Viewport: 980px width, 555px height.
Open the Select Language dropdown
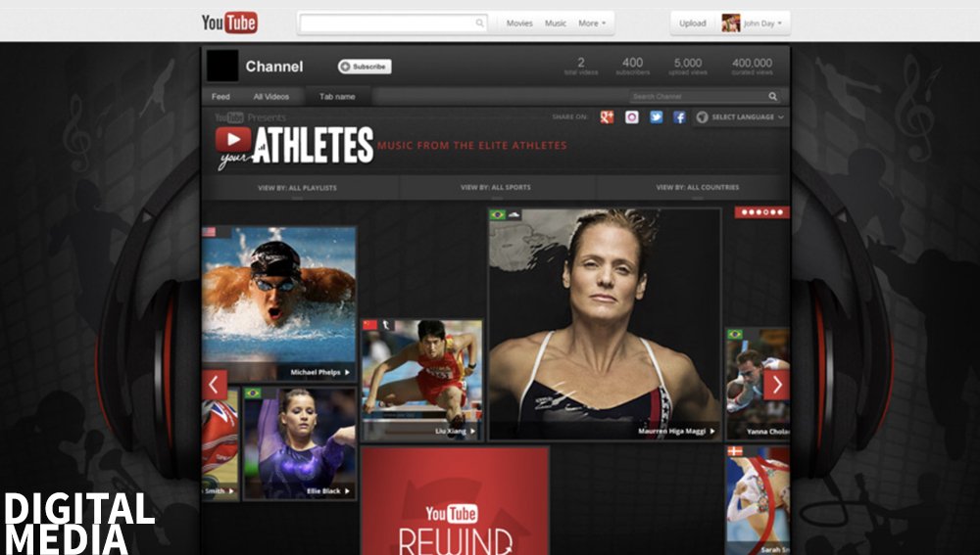(741, 117)
